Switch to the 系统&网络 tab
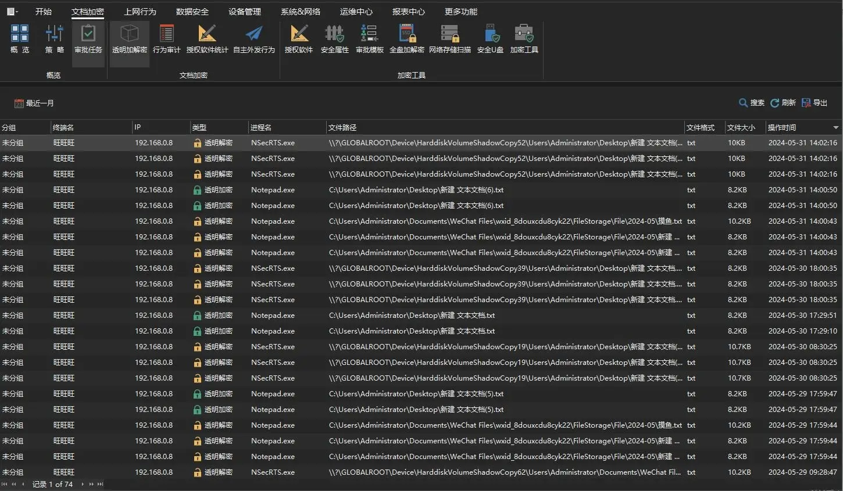This screenshot has height=491, width=843. coord(301,12)
